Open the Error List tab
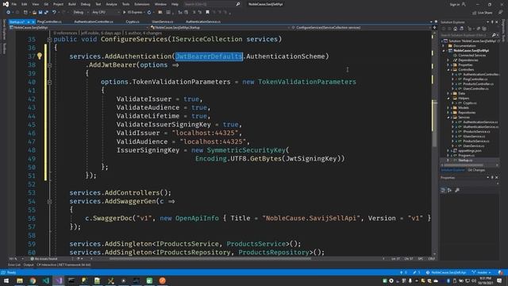508x286 pixels. 14,265
